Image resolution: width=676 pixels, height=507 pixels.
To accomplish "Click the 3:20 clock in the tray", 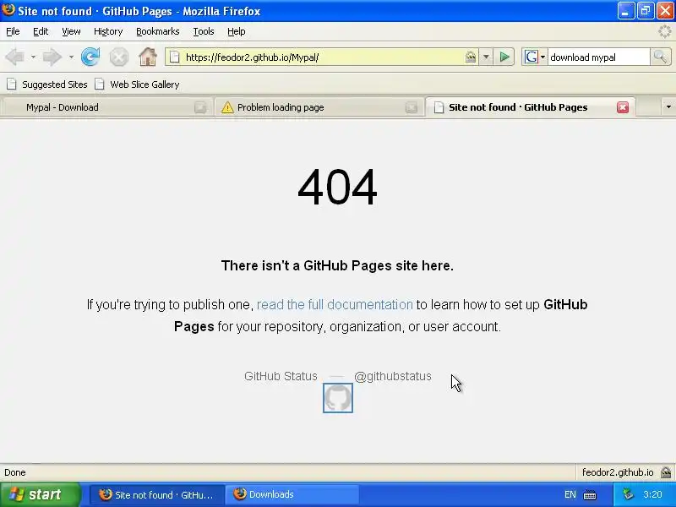I will [652, 494].
